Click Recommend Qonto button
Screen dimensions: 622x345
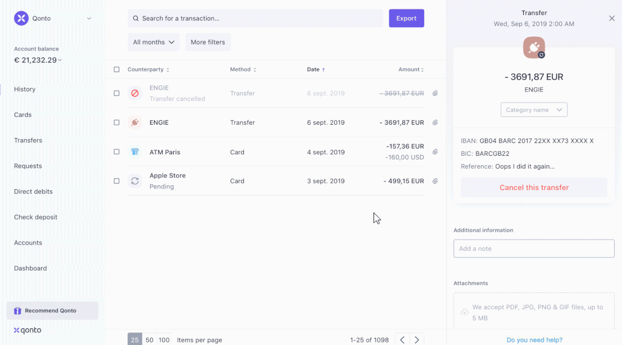click(52, 311)
